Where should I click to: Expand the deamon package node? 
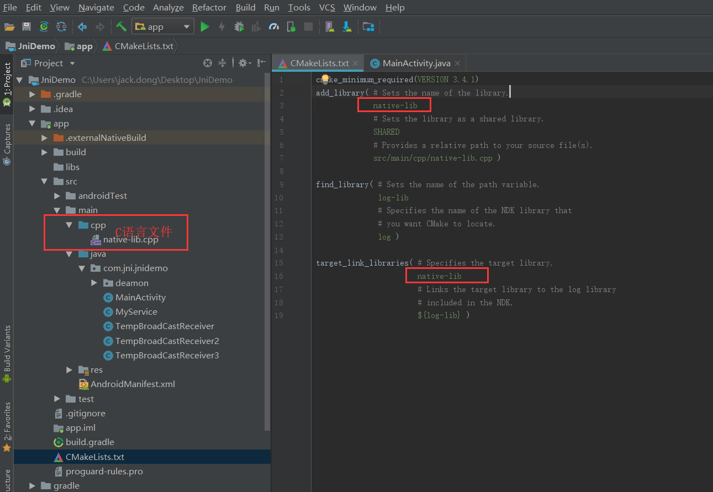[x=94, y=283]
